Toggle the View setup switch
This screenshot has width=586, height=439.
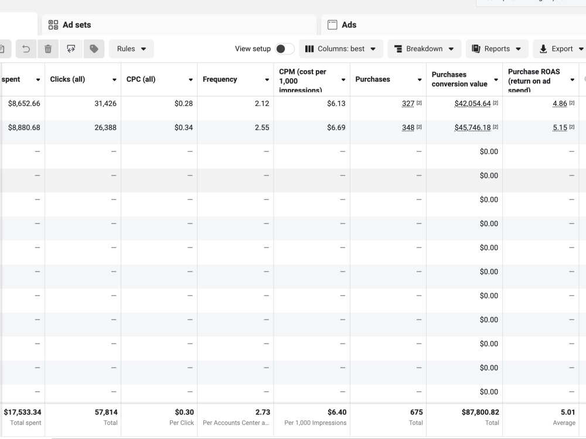[x=285, y=49]
